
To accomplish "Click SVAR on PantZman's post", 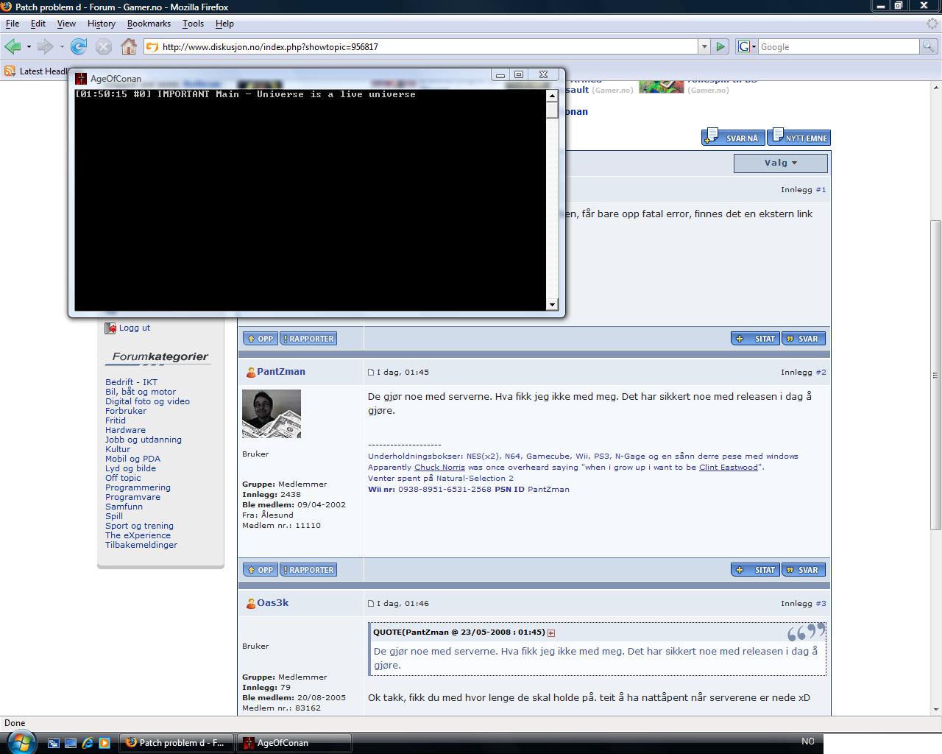I will pos(804,570).
